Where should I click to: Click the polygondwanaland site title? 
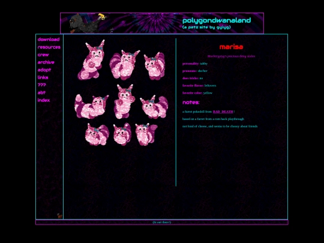(217, 20)
